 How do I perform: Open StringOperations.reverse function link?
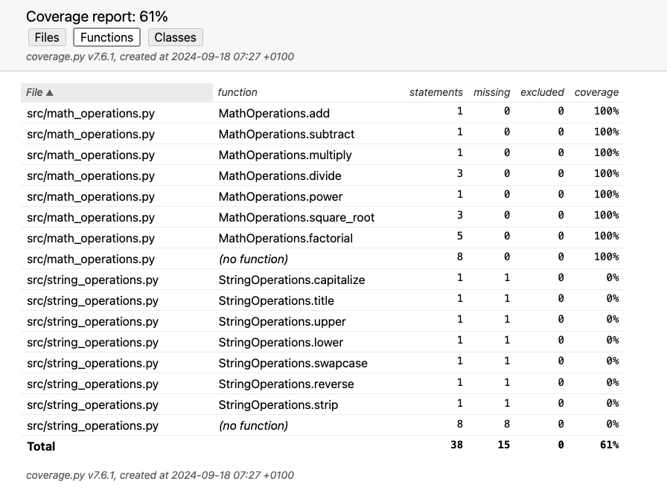point(286,384)
